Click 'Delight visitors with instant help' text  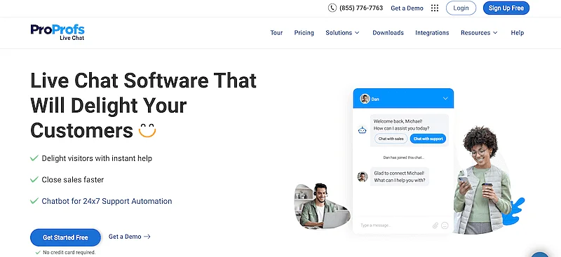(97, 158)
